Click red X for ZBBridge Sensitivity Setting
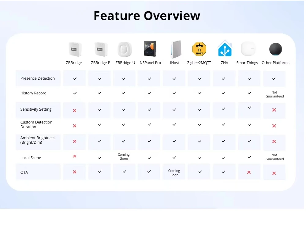 75,111
